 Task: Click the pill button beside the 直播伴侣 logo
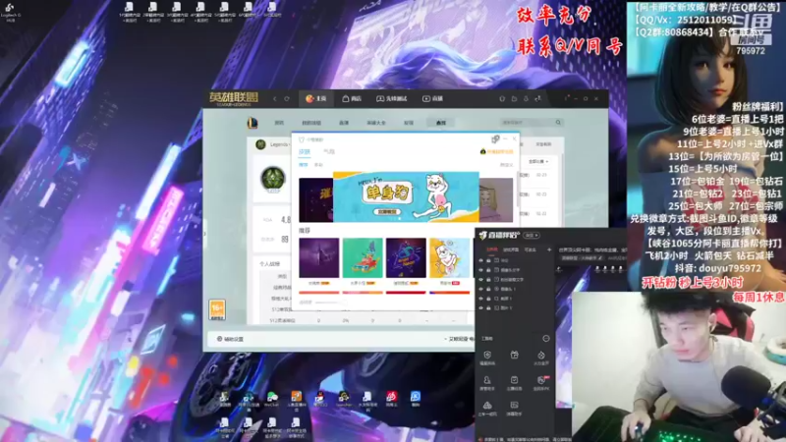(x=532, y=235)
